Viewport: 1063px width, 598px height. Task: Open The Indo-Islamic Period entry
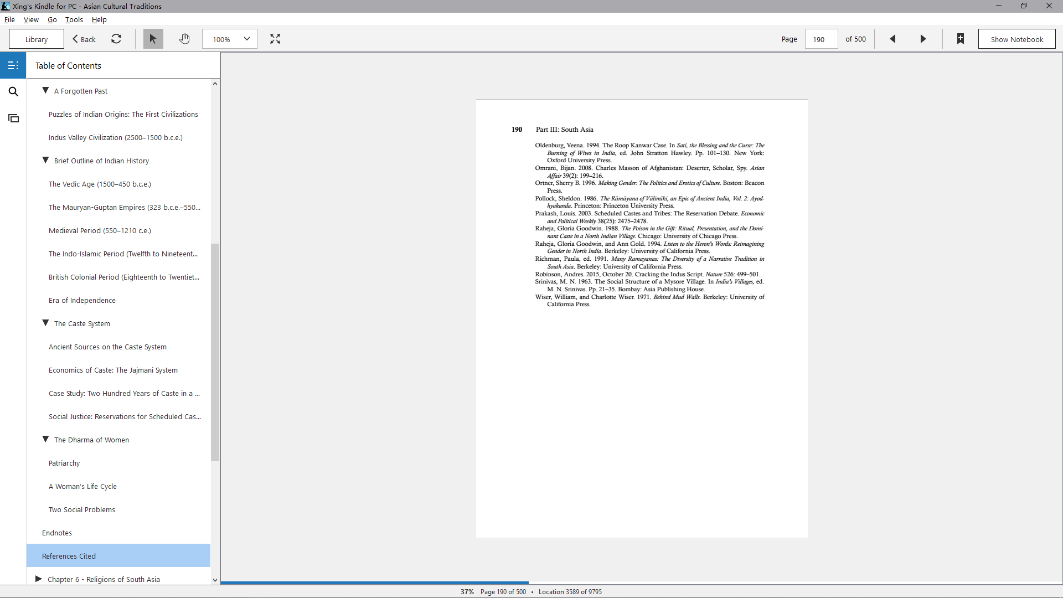[x=123, y=254]
